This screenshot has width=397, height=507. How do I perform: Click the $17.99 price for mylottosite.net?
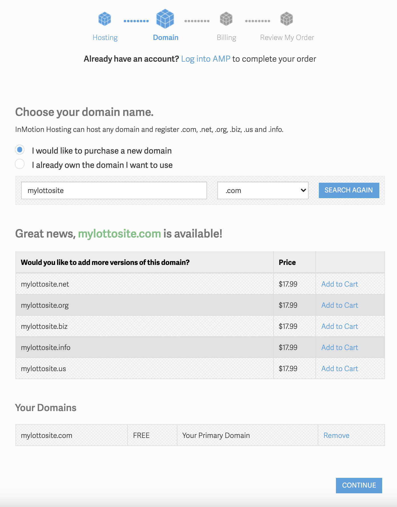click(x=288, y=284)
